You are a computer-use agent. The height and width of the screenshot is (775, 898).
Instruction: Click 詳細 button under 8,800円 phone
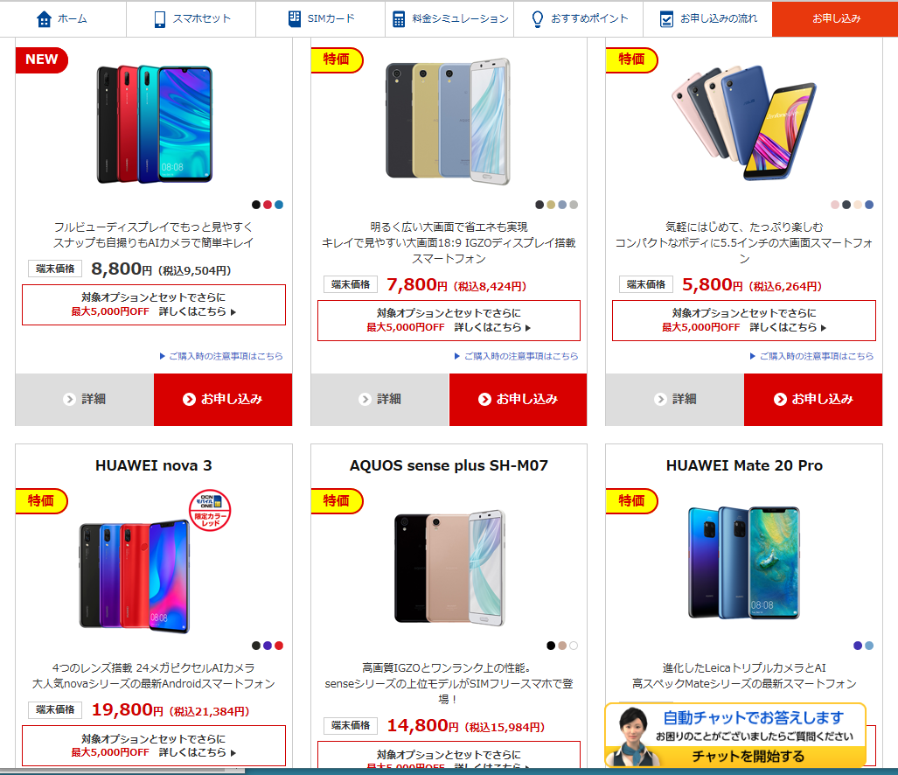[x=85, y=399]
